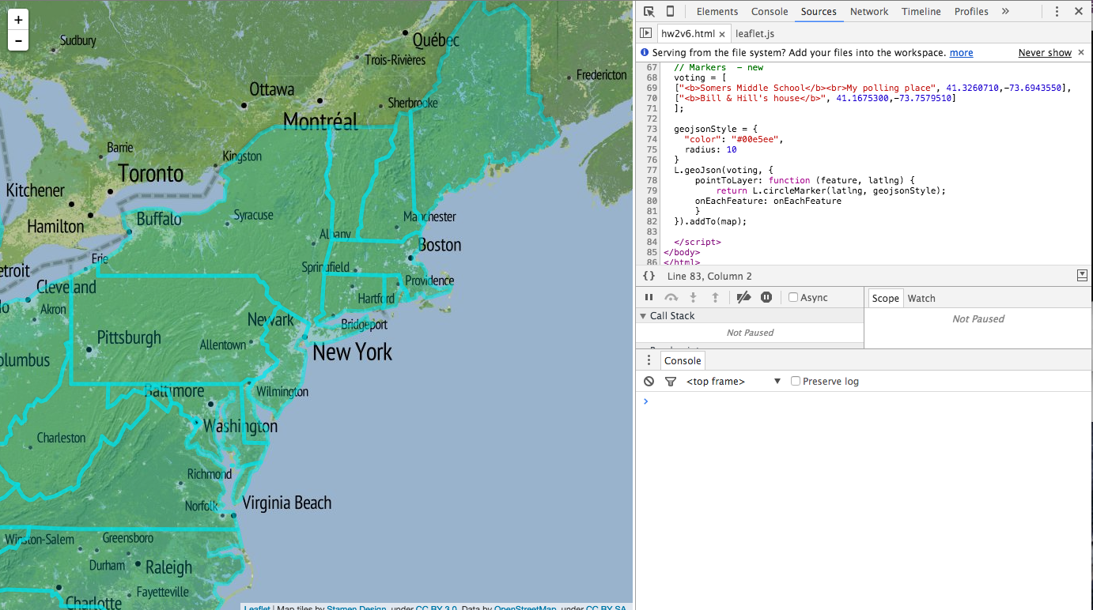Click the 'more' workspace link
1093x610 pixels.
961,53
